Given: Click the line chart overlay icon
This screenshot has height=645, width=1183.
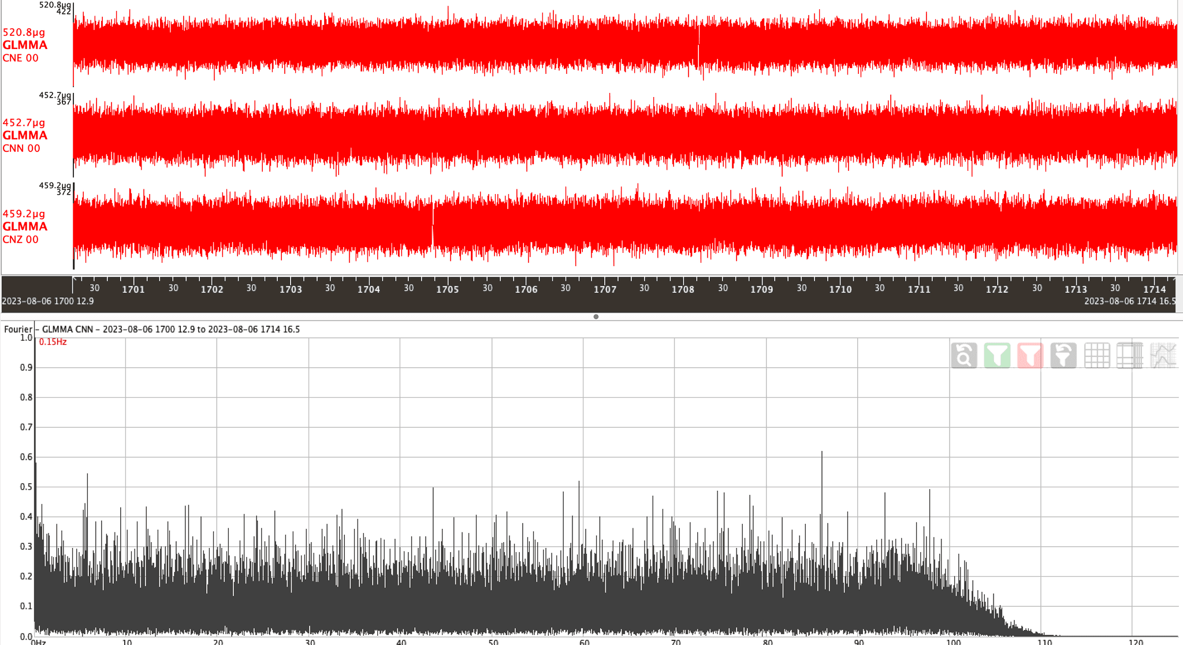Looking at the screenshot, I should coord(1163,356).
